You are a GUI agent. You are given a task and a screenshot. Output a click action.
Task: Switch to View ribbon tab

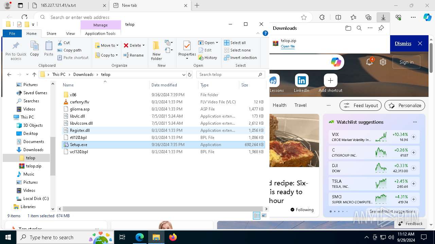click(x=70, y=34)
